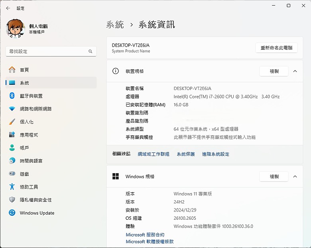The height and width of the screenshot is (248, 311).
Task: Select system type 64 位元作業系統 text
Action: point(206,129)
